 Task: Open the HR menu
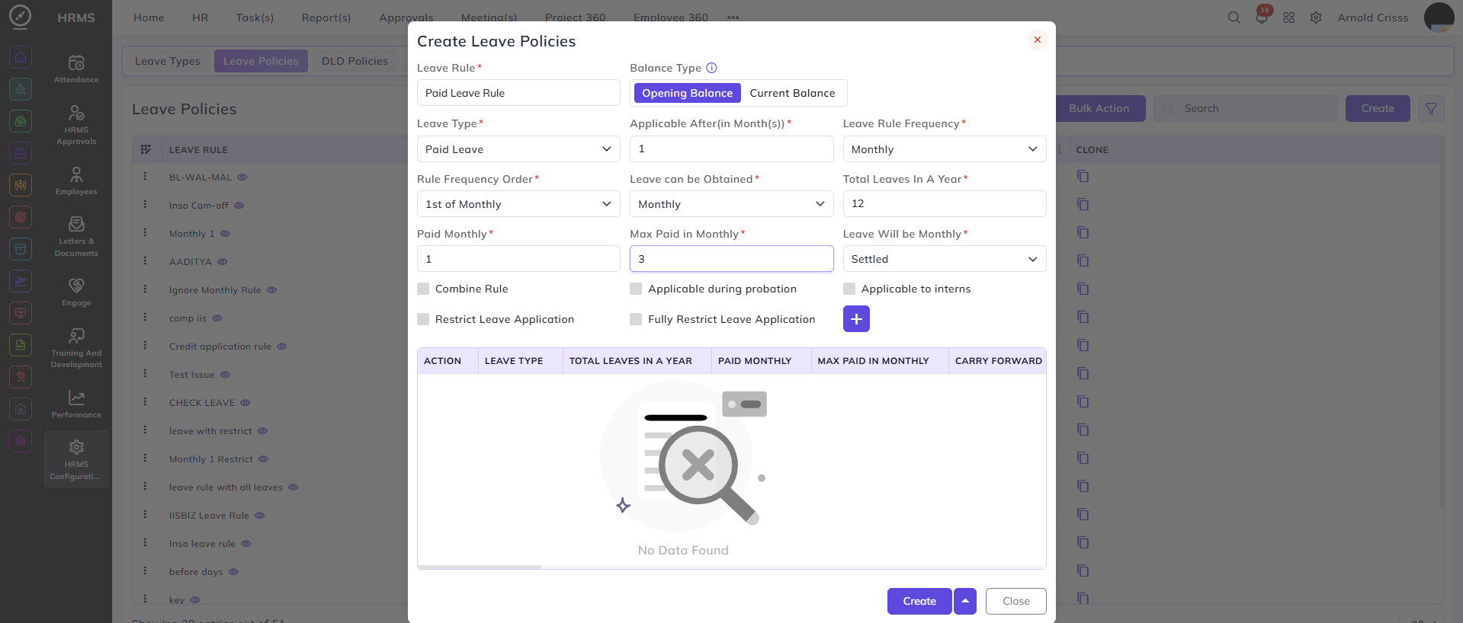coord(200,18)
